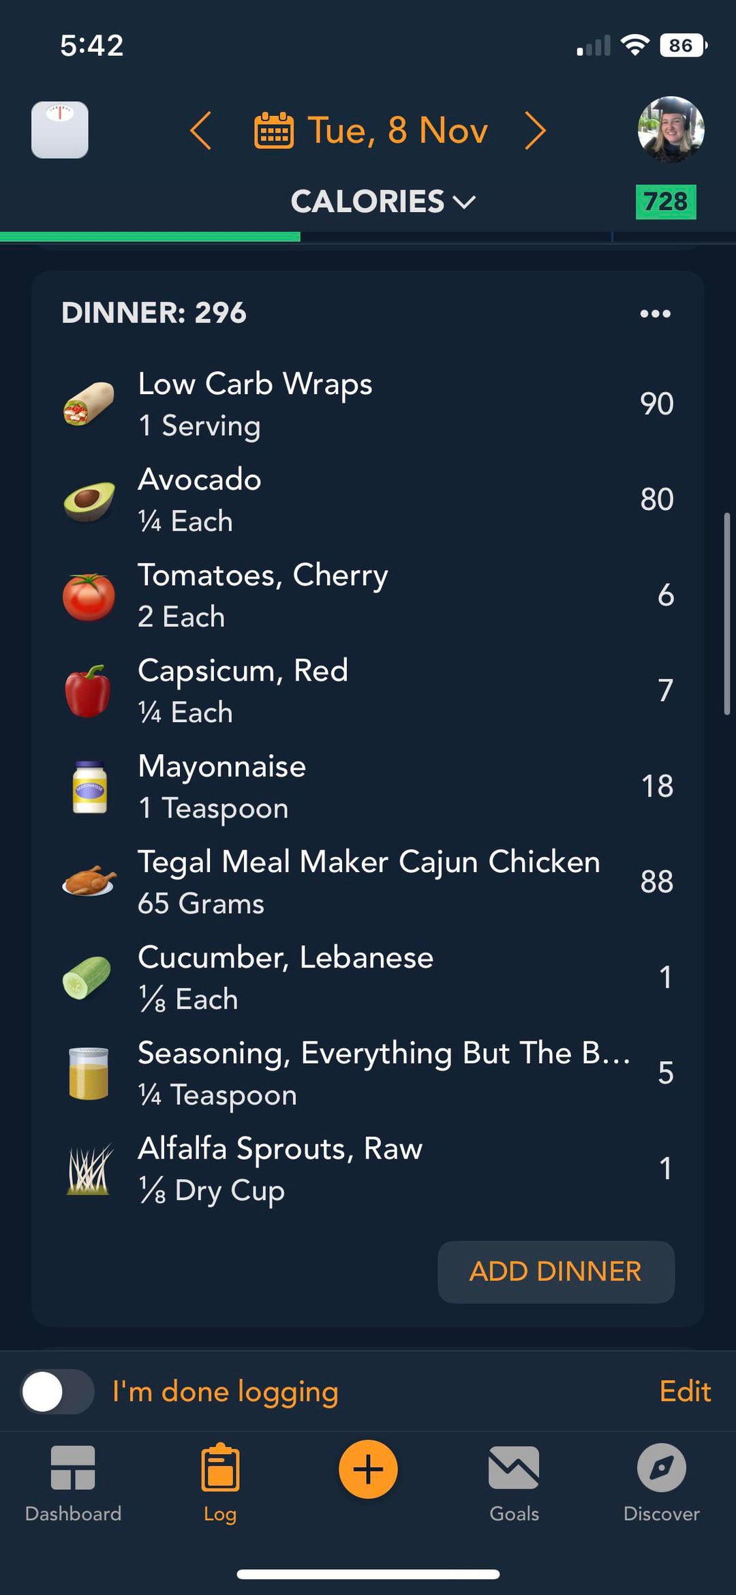The height and width of the screenshot is (1595, 736).
Task: Tap the orange plus add button
Action: coord(368,1469)
